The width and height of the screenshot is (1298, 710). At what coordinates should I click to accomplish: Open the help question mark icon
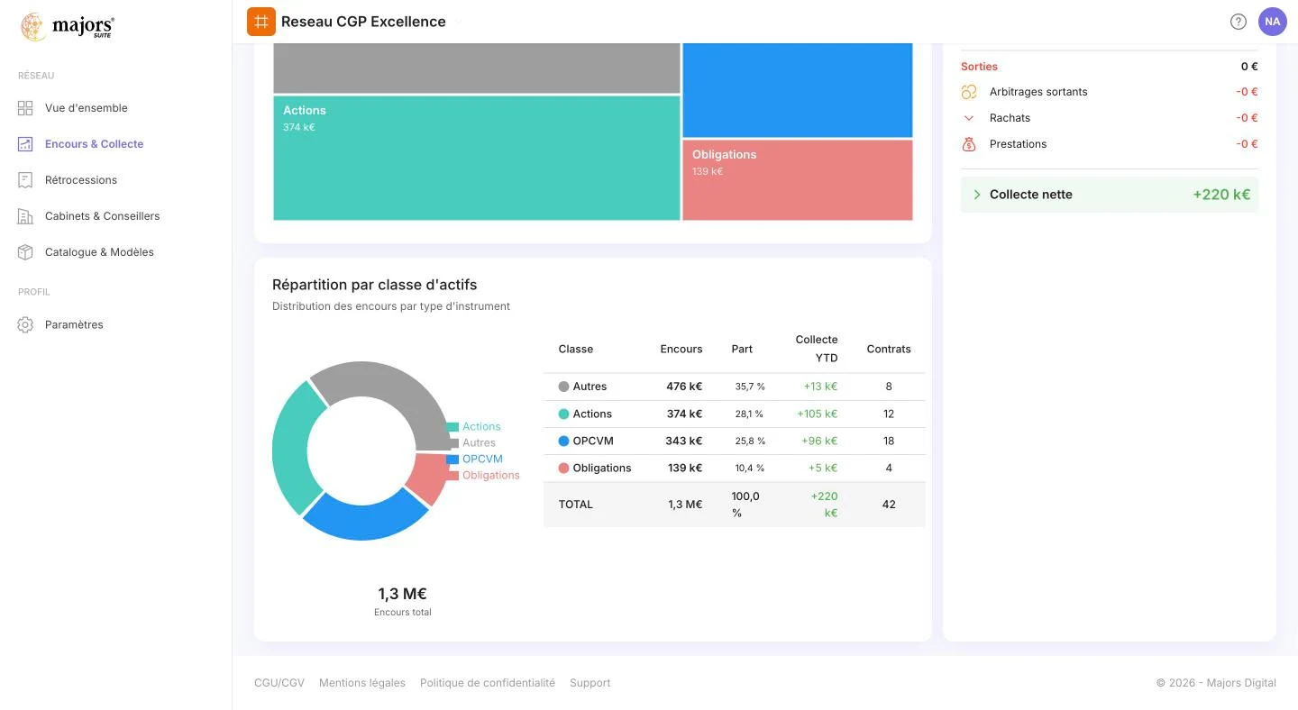coord(1239,22)
